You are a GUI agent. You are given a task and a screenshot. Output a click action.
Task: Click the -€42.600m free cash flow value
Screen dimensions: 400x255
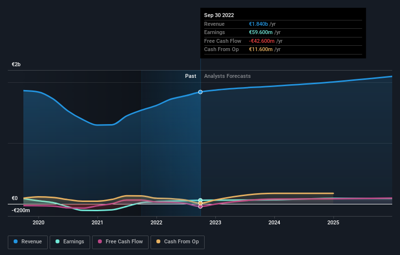pos(262,41)
